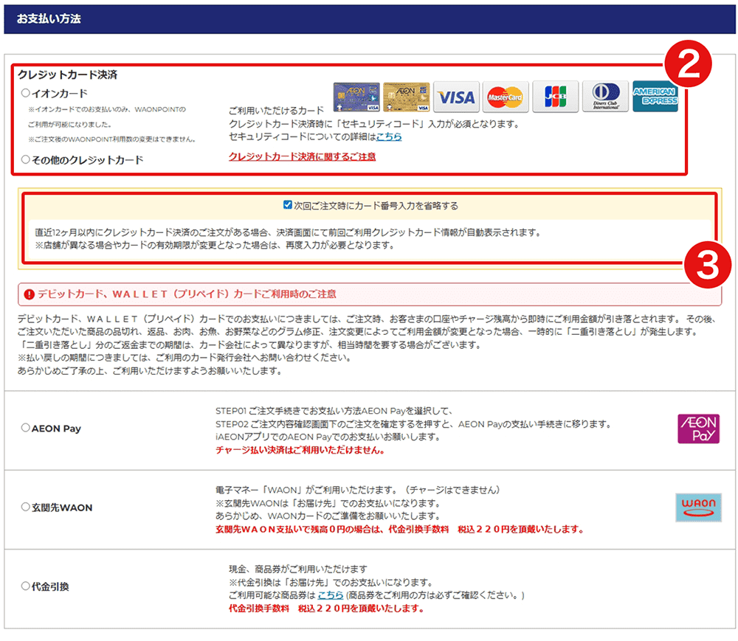Open クレジットカード決済に関するご注意 link

click(x=302, y=156)
